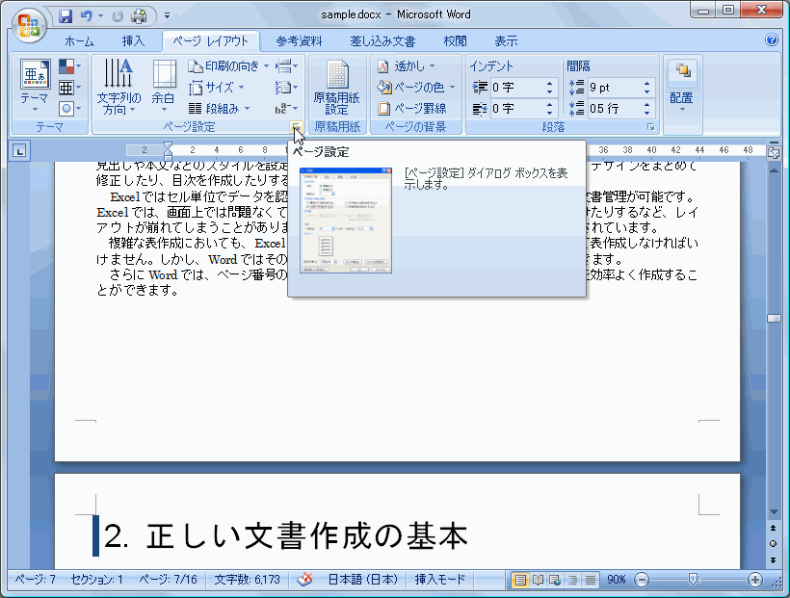The image size is (790, 598).
Task: Click previous page browse button
Action: pos(774,529)
